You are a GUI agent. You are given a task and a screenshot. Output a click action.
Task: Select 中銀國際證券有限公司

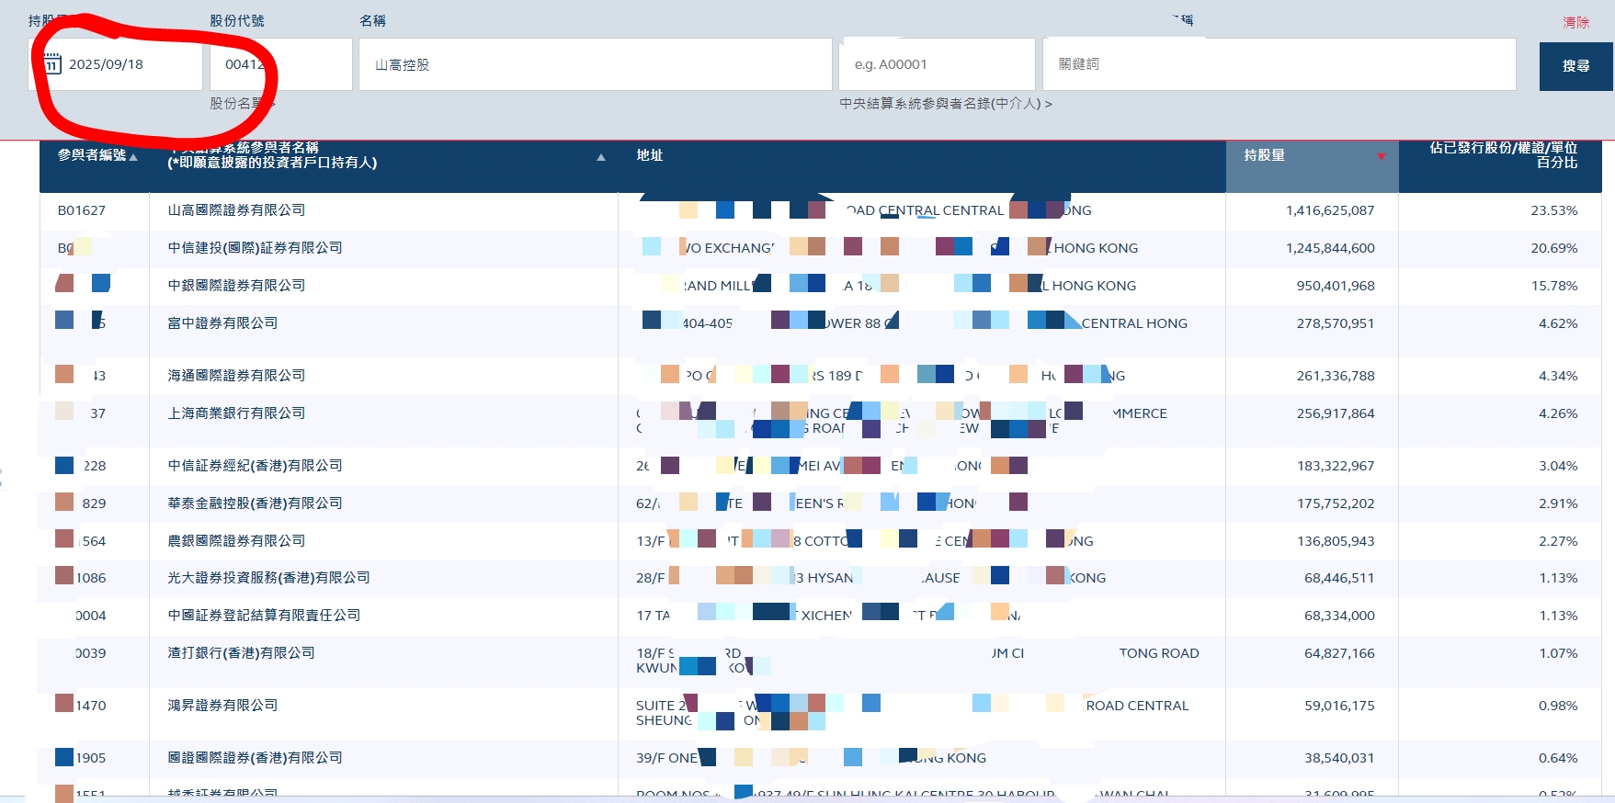click(x=236, y=286)
